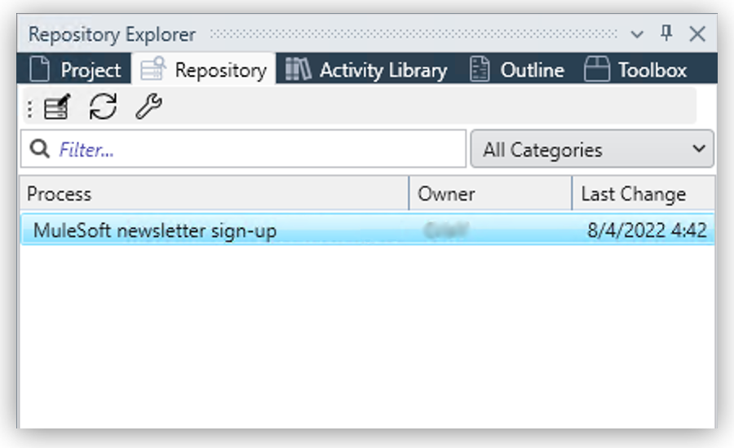Sort by the Process column header

214,194
